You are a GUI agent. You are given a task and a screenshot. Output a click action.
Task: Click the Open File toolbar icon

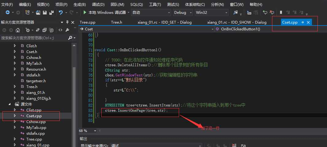(38, 13)
